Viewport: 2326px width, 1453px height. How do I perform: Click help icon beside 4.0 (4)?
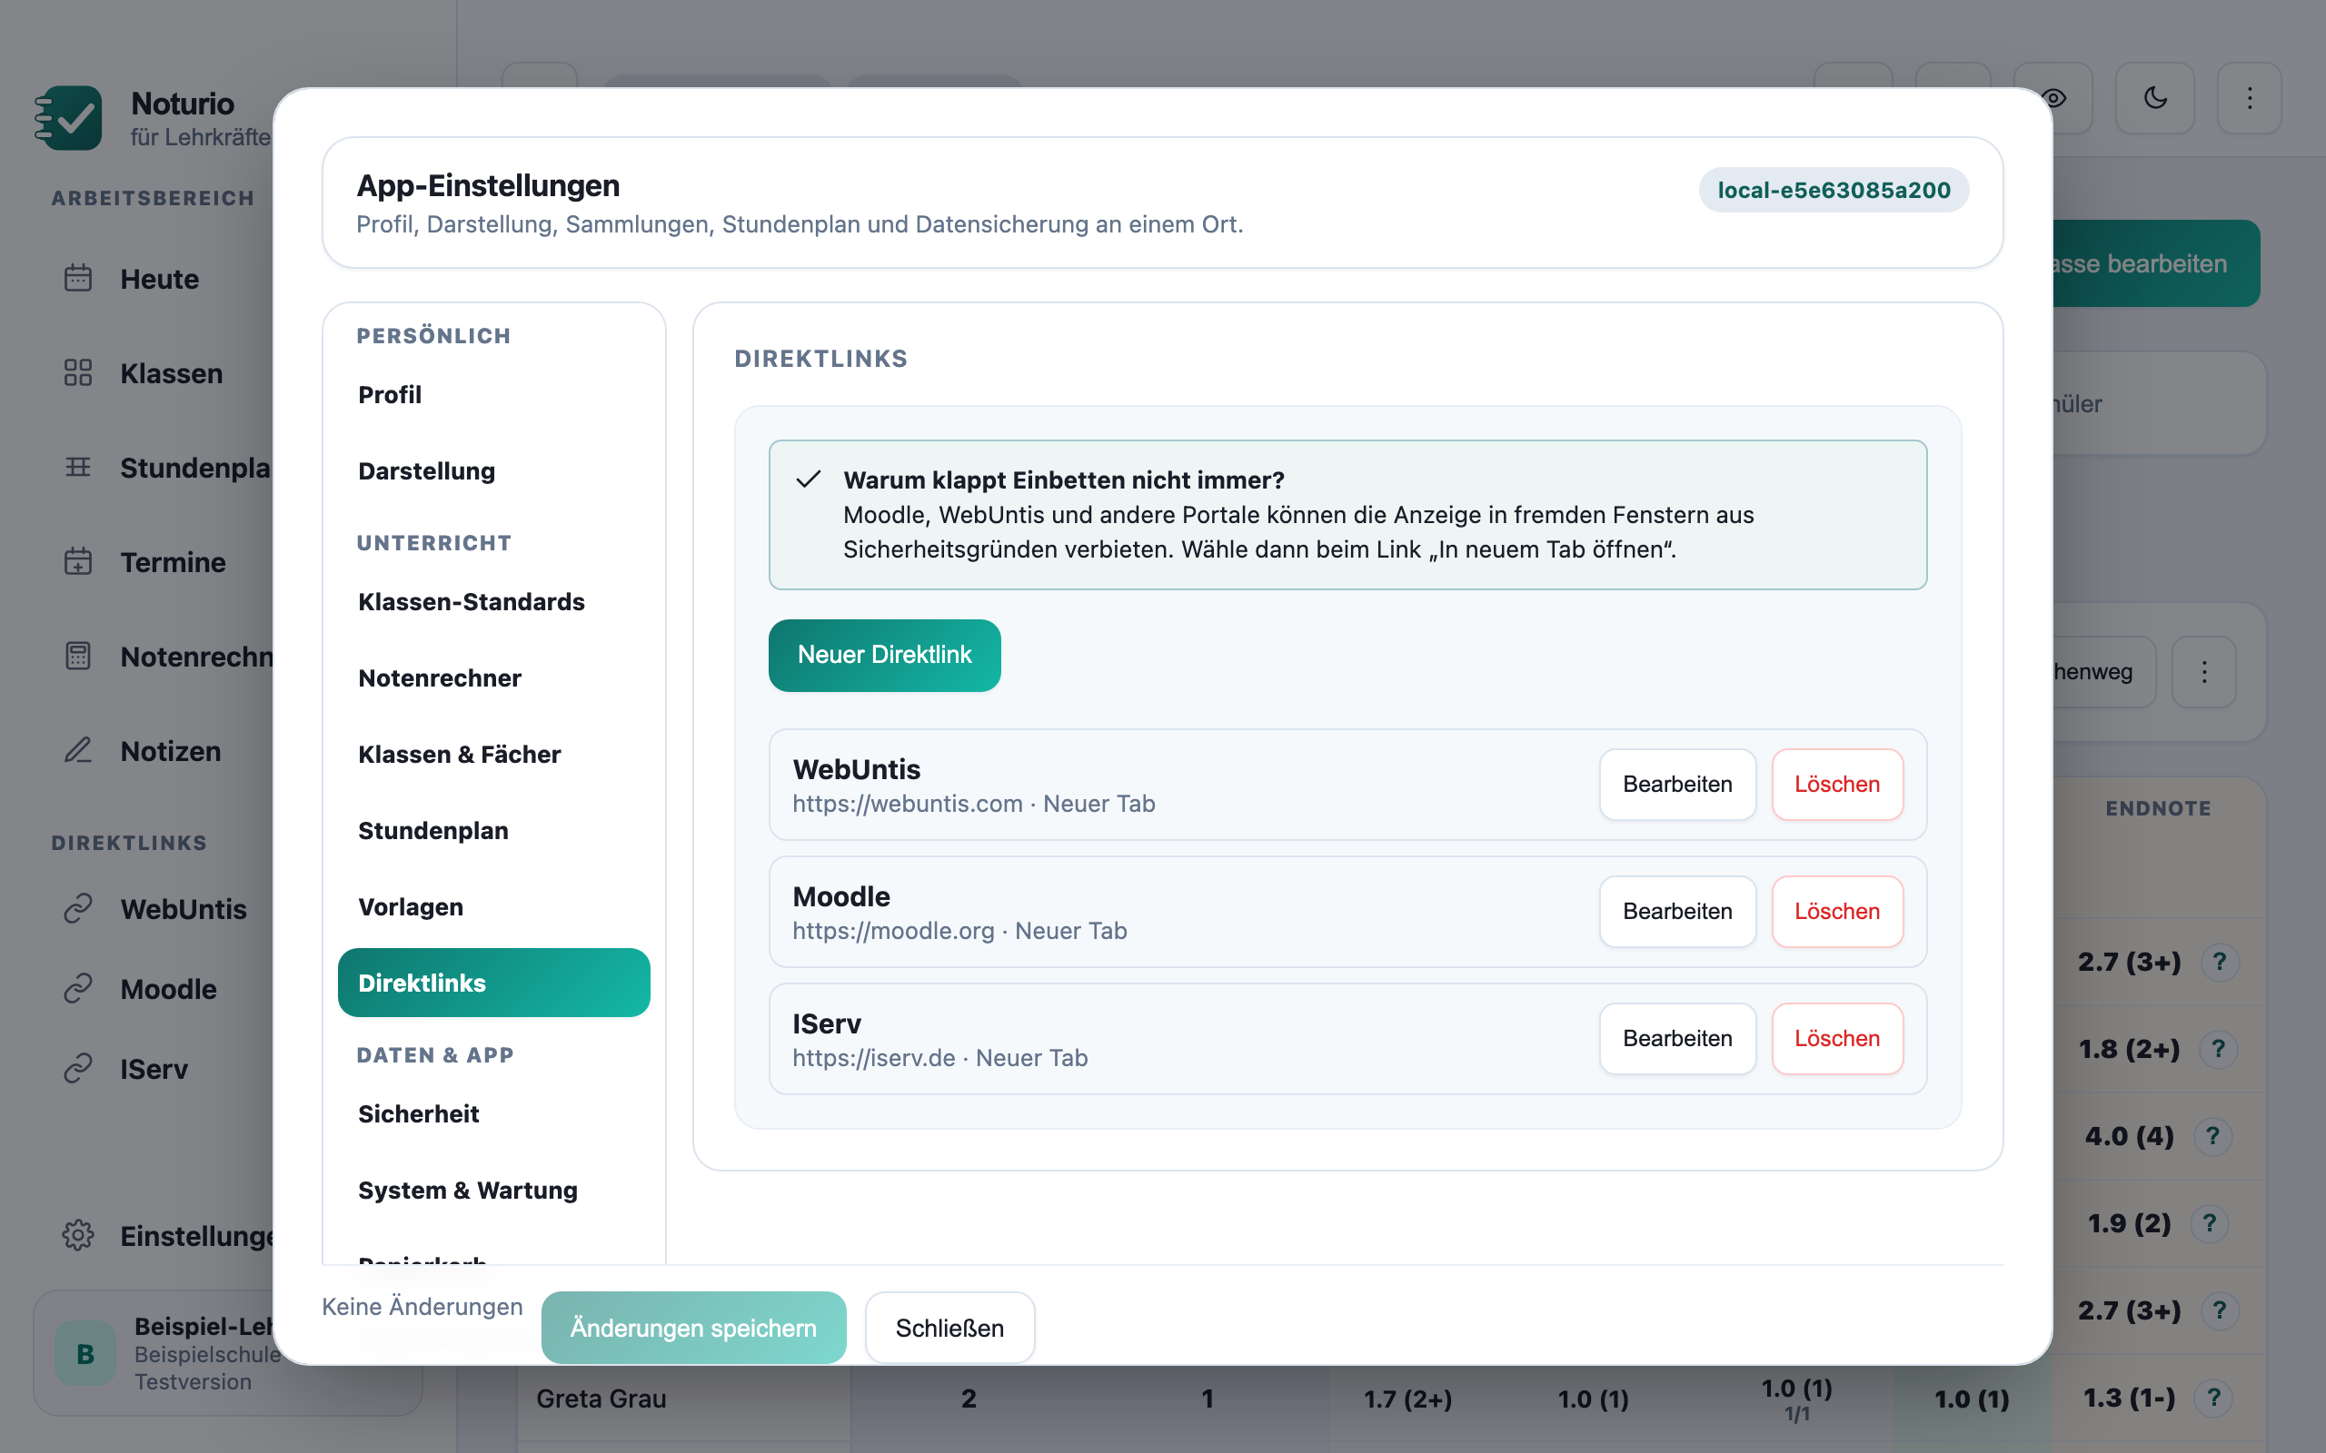click(2212, 1137)
